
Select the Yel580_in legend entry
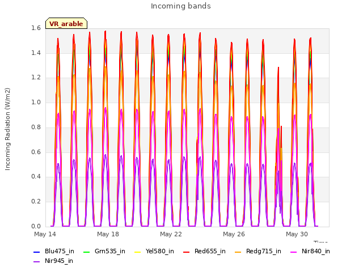click(x=154, y=252)
